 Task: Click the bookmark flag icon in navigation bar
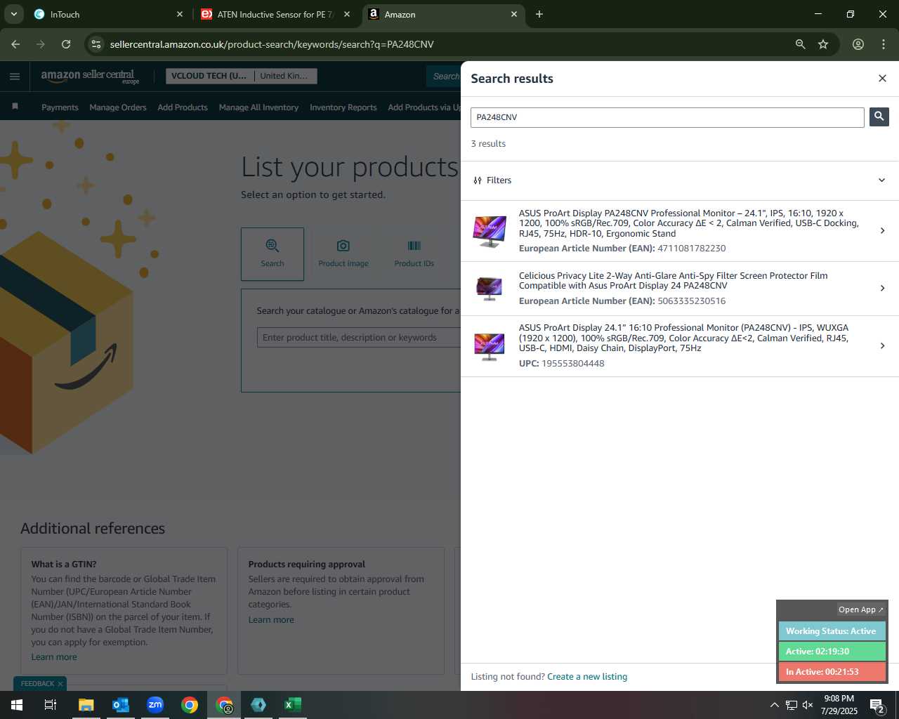point(15,107)
